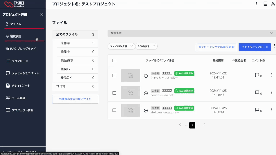Viewport: 276px width, 155px height.
Task: Open the user account icon
Action: [x=273, y=4]
